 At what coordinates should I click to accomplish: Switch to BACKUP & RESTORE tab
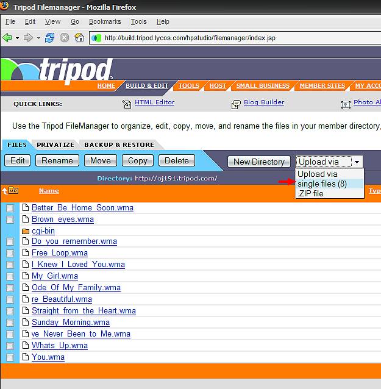pyautogui.click(x=119, y=145)
